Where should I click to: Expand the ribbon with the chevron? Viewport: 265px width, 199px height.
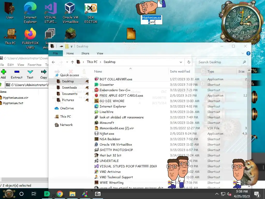242,53
